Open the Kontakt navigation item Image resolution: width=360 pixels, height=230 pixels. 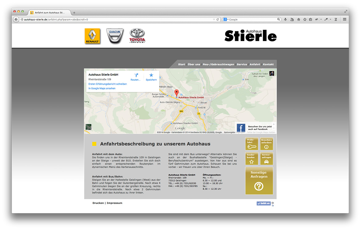268,64
